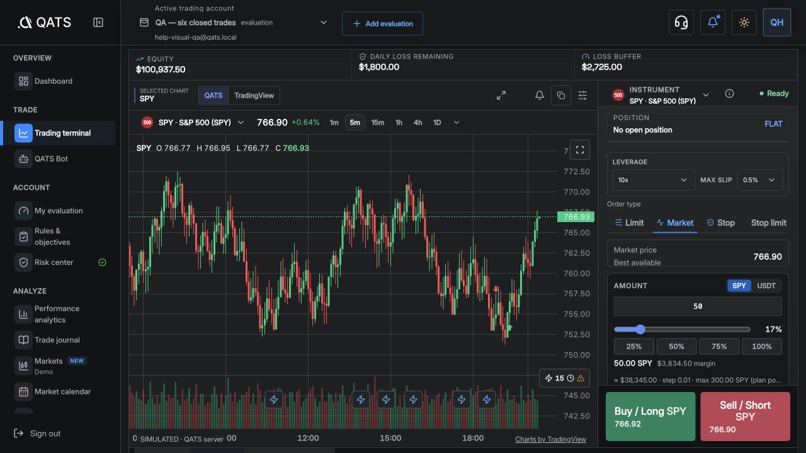Switch chart to QATS engine
This screenshot has width=806, height=453.
pos(213,96)
